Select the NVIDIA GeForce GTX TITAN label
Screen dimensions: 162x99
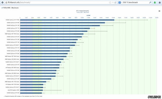[12, 20]
